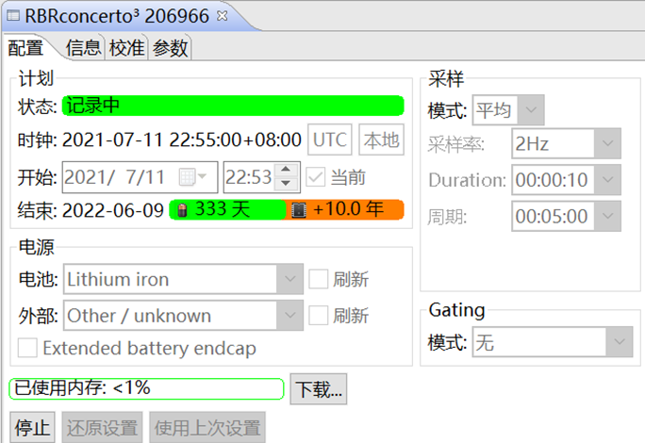Screen dimensions: 645x443
Task: Click the green 333 天 battery indicator
Action: [x=227, y=210]
